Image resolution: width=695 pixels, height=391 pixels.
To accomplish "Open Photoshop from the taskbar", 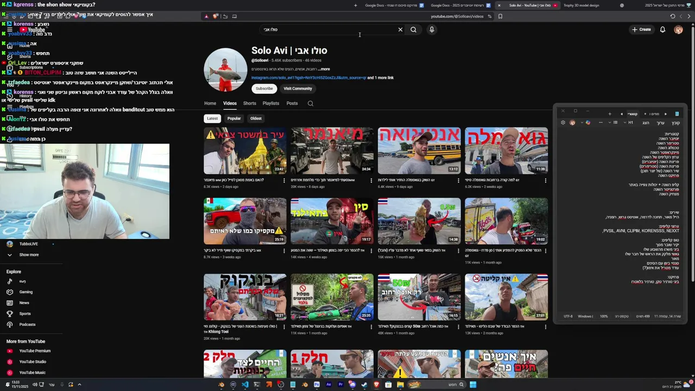I will tap(317, 384).
